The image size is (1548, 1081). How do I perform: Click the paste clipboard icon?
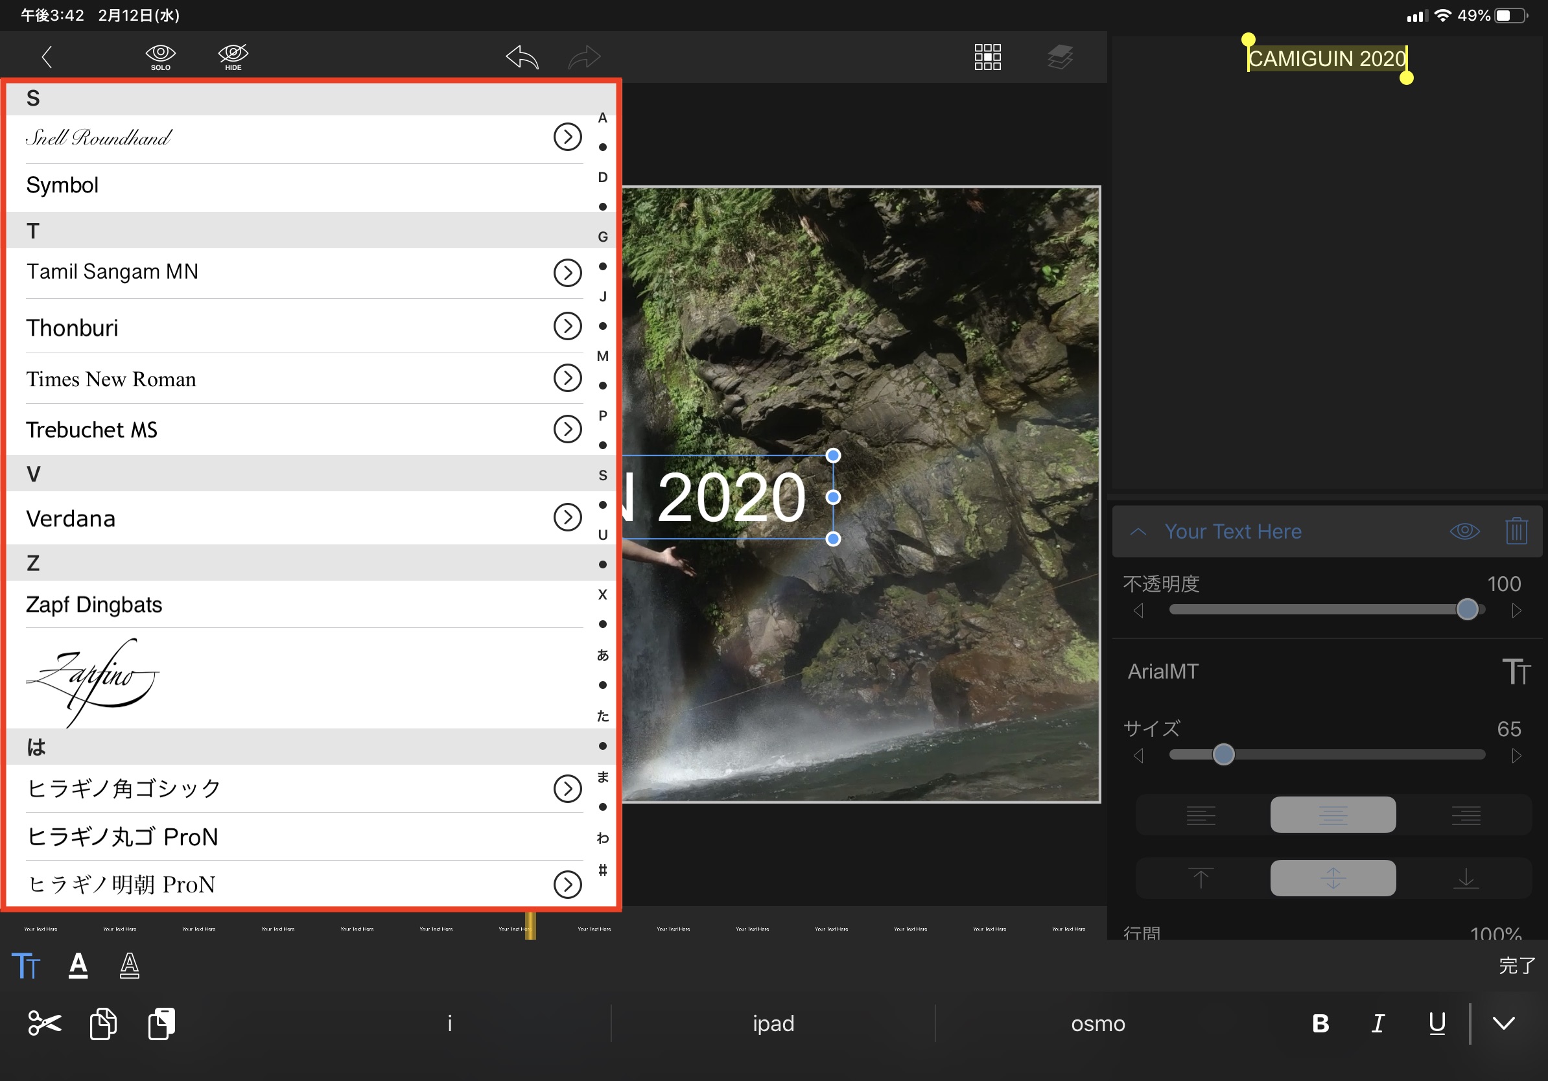[x=162, y=1023]
